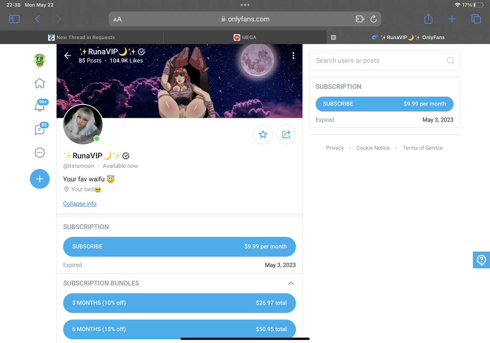Image resolution: width=490 pixels, height=343 pixels.
Task: Go to the Home feed
Action: 40,83
